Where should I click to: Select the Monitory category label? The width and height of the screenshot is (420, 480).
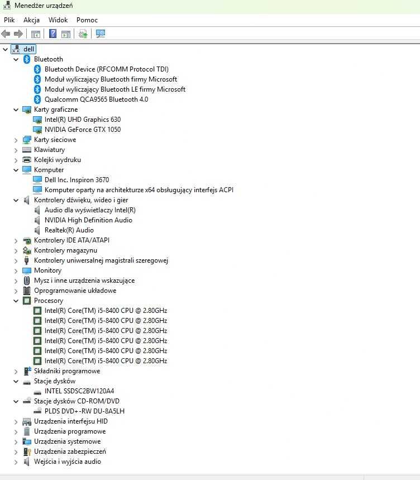47,270
